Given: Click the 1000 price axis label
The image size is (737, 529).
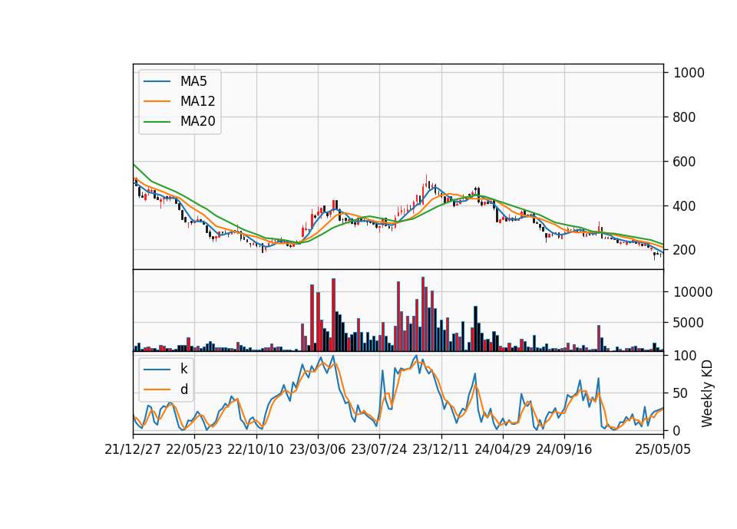Looking at the screenshot, I should (x=689, y=73).
